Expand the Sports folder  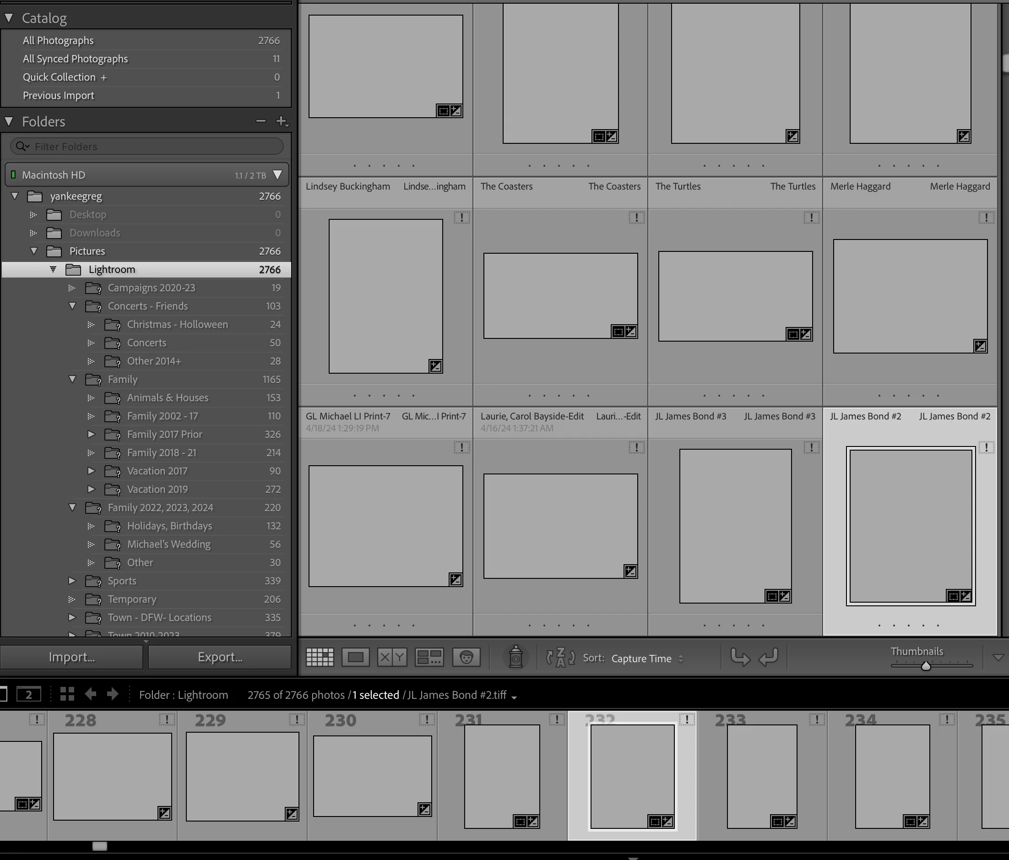(x=72, y=581)
